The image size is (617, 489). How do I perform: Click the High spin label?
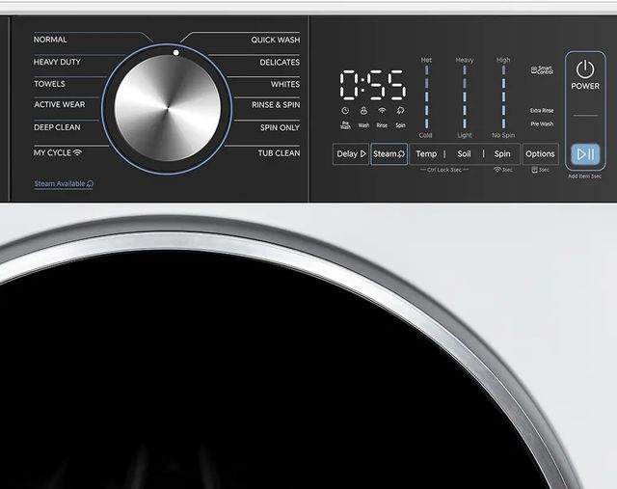[x=503, y=60]
